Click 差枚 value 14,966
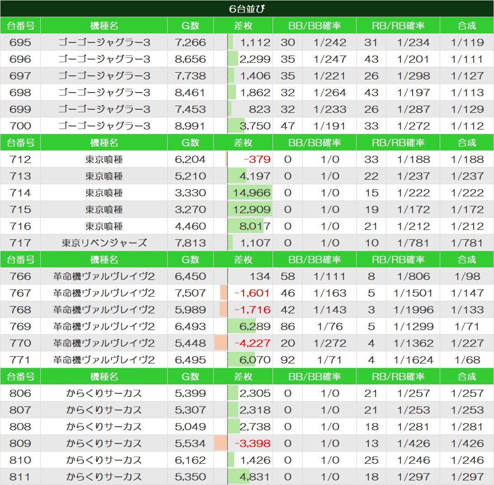This screenshot has width=494, height=485. pos(251,192)
